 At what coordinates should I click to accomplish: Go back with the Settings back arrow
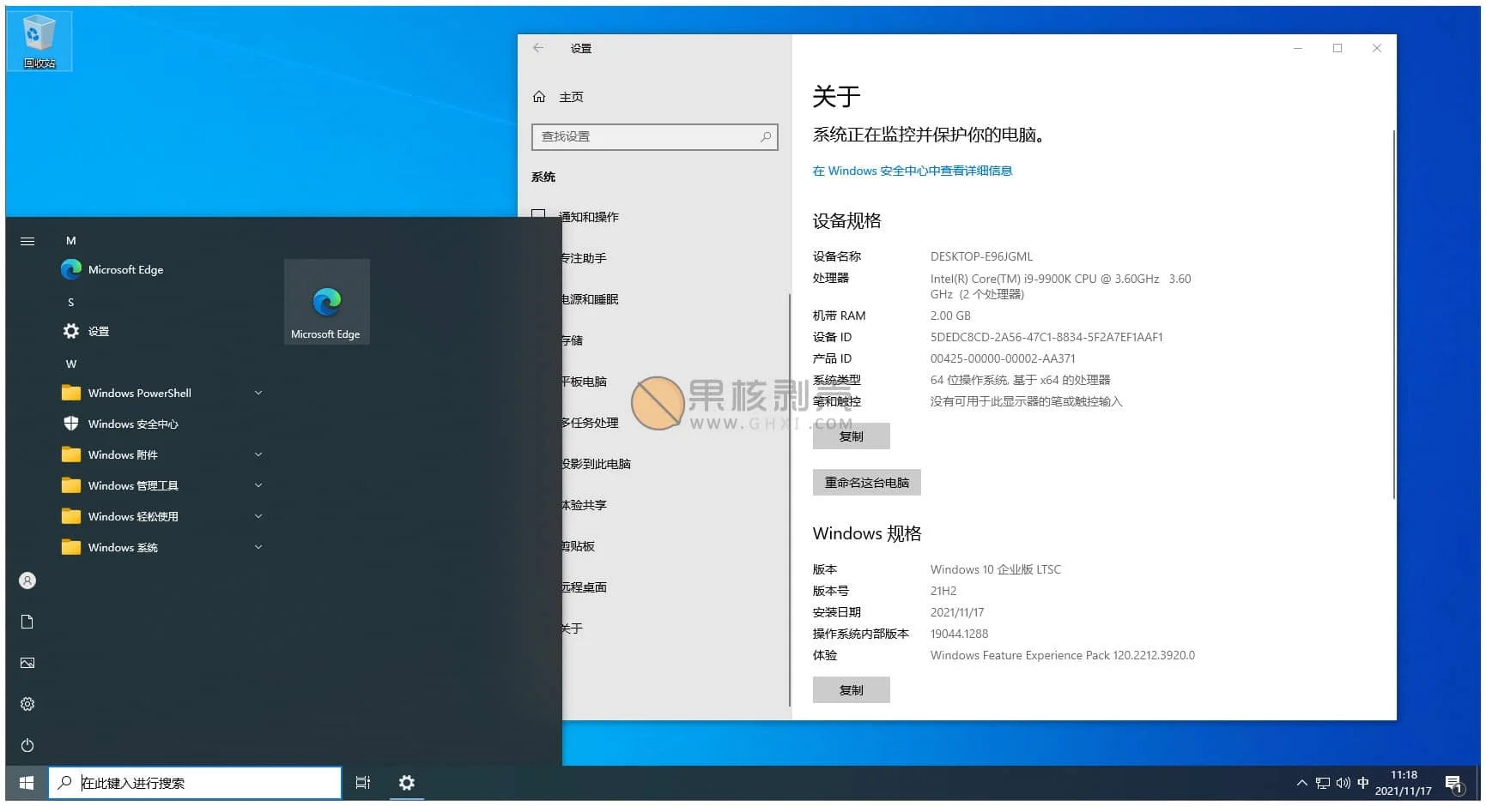538,48
